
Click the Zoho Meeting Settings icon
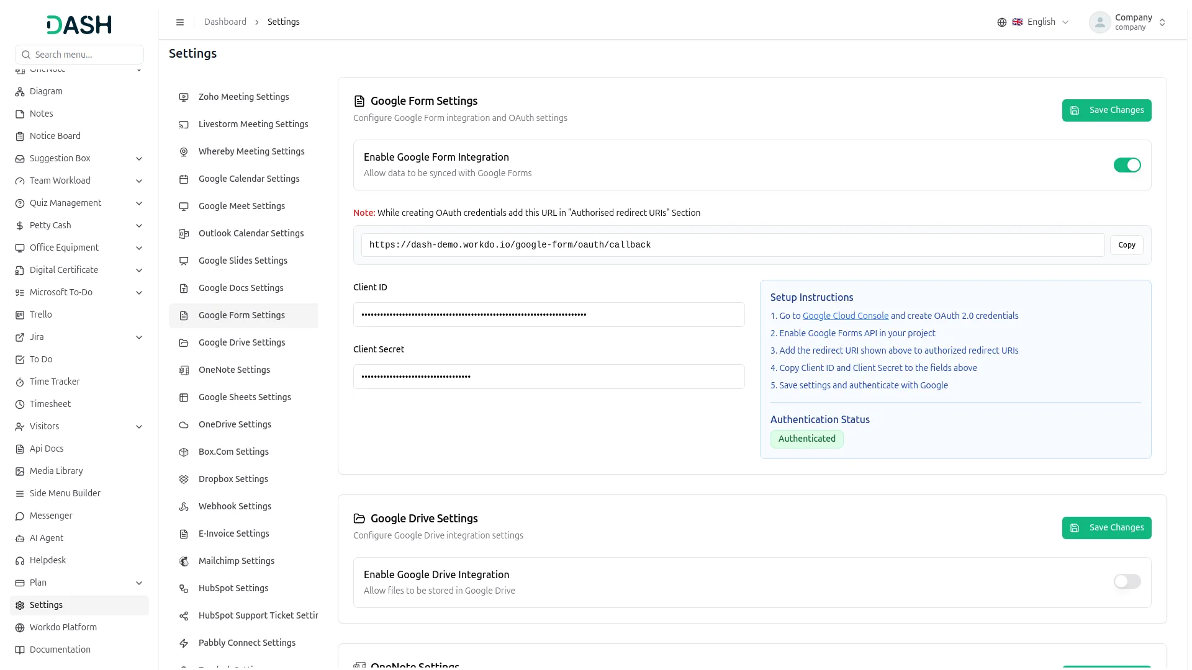pyautogui.click(x=184, y=97)
